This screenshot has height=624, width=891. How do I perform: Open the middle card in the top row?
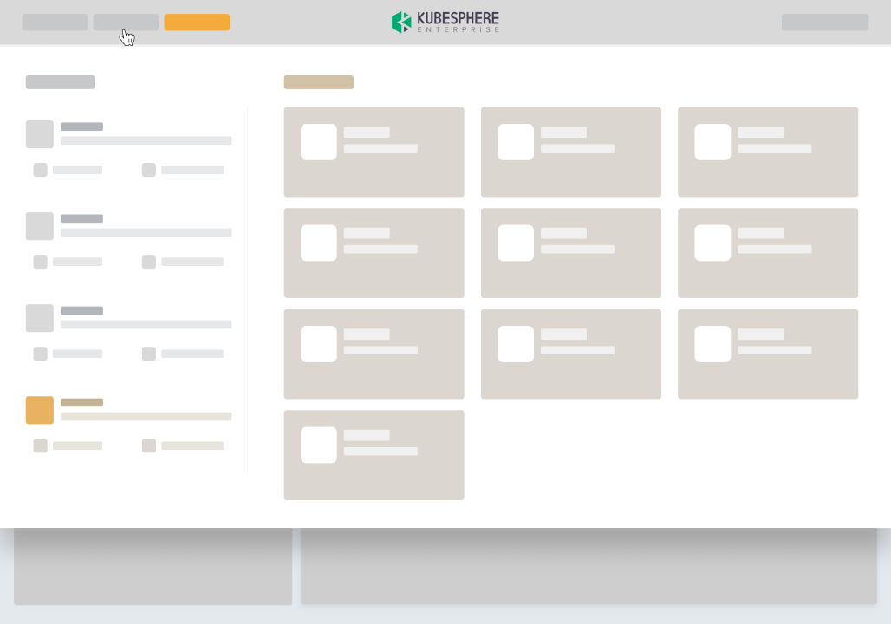tap(570, 153)
